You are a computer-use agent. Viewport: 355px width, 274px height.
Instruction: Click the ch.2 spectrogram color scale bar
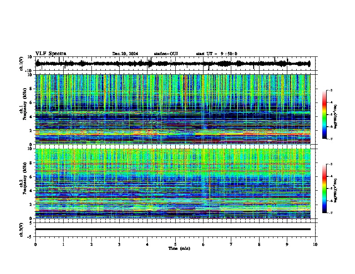pyautogui.click(x=324, y=188)
